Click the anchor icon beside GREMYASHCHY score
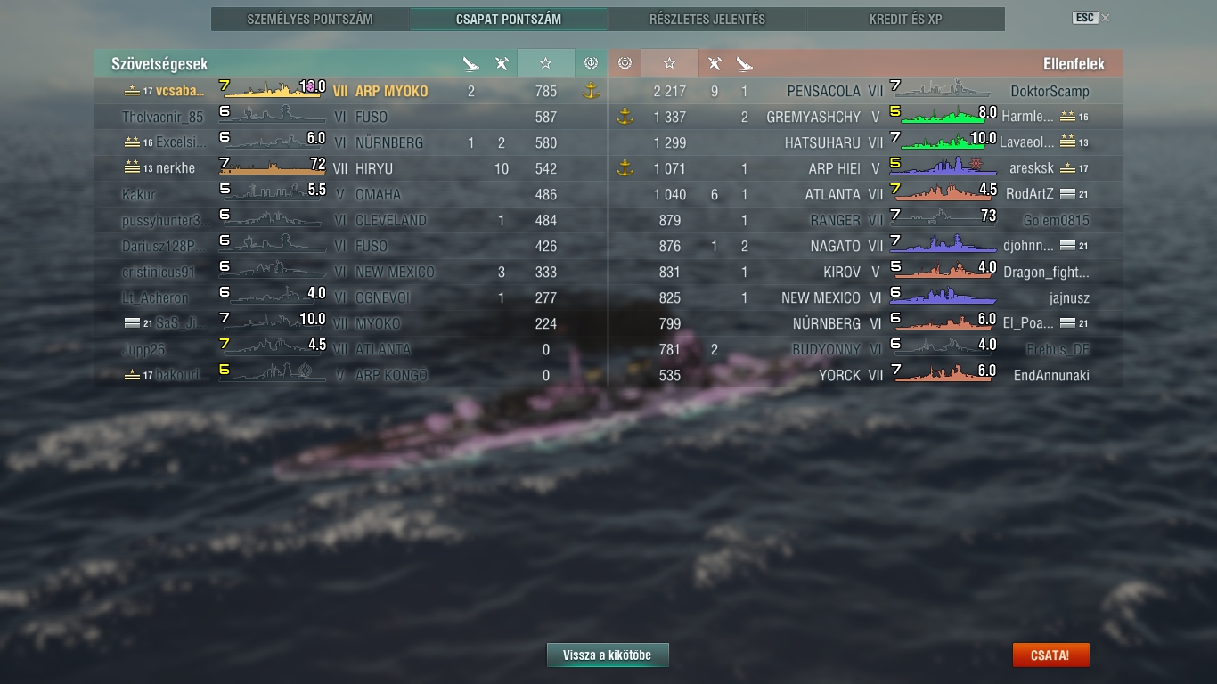Screen dimensions: 1217x684 tap(625, 116)
